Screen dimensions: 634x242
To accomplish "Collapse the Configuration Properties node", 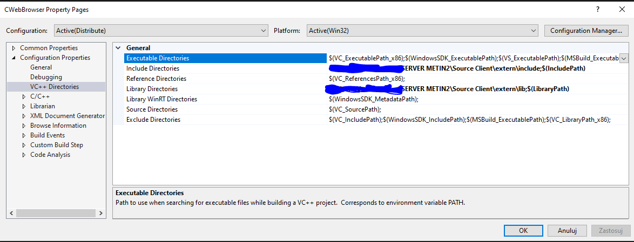I will (x=14, y=58).
